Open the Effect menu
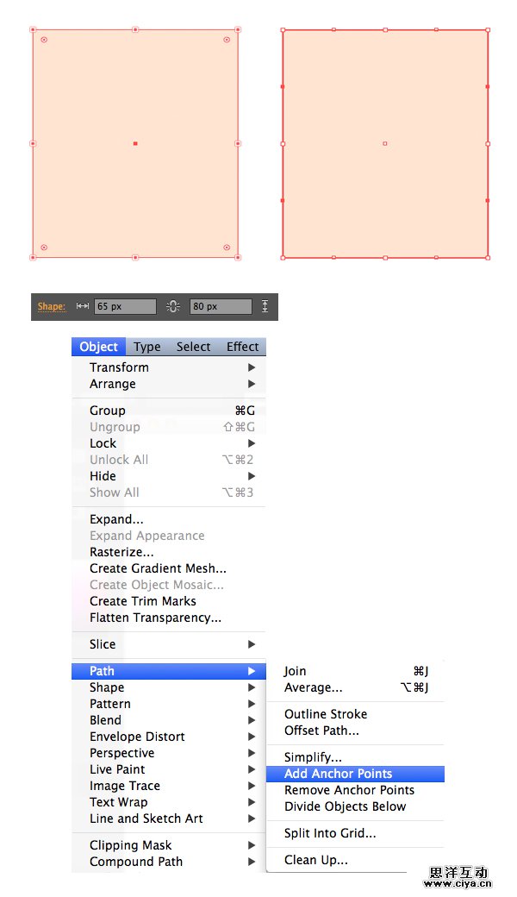The height and width of the screenshot is (897, 517). coord(242,347)
